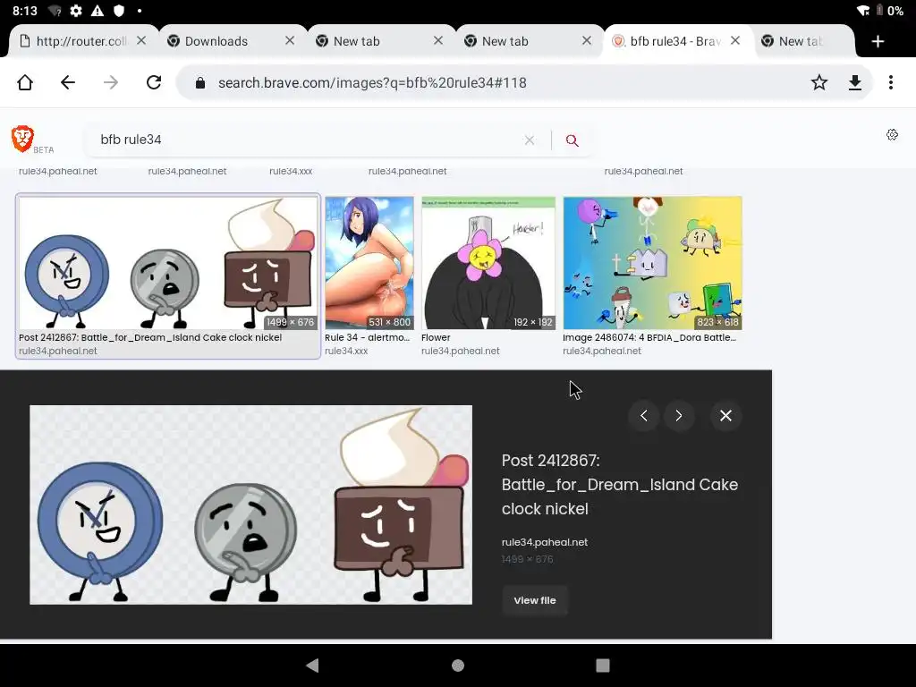Click the '1499 × 676' text in preview panel
916x687 pixels.
(x=527, y=559)
